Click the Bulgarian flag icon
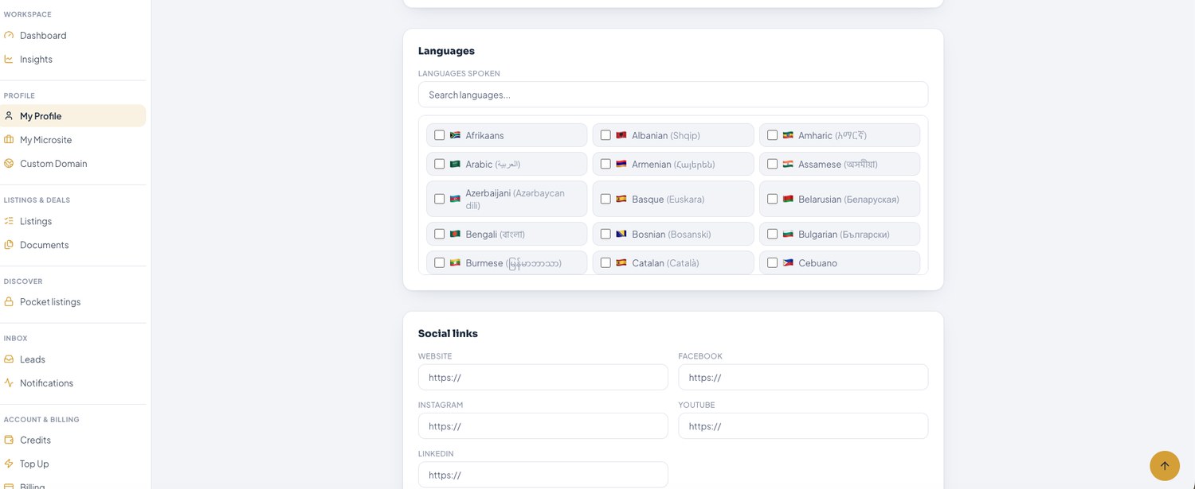This screenshot has width=1195, height=489. (x=788, y=234)
